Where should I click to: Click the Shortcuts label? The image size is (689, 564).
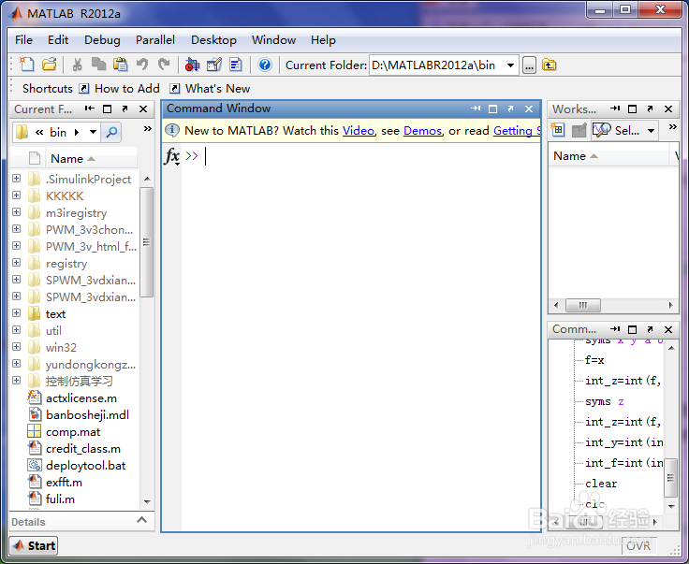point(48,89)
